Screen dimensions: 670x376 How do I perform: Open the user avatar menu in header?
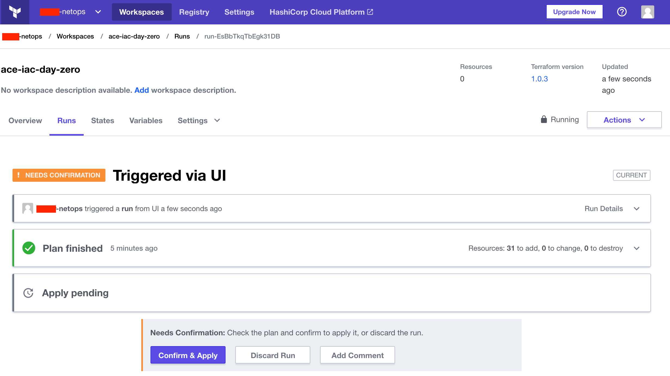(647, 12)
